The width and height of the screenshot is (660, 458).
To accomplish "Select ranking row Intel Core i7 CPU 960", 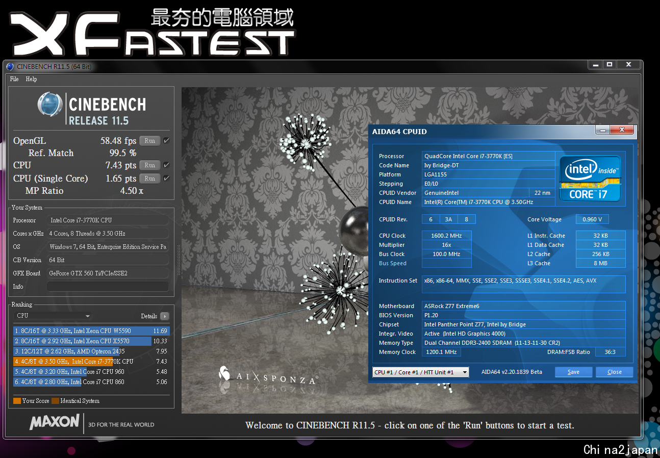I will point(91,372).
